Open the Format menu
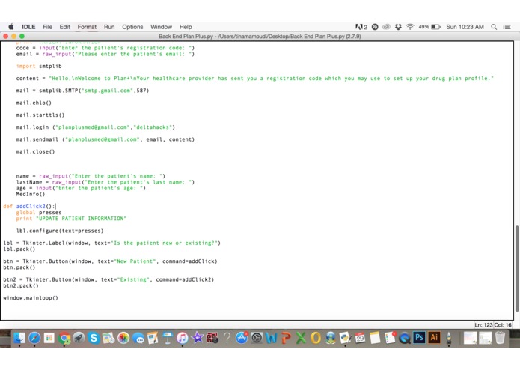 tap(87, 27)
